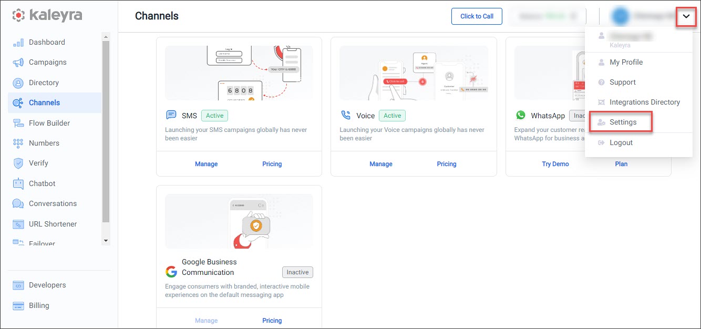Click the Support question icon
This screenshot has width=701, height=329.
coord(601,83)
